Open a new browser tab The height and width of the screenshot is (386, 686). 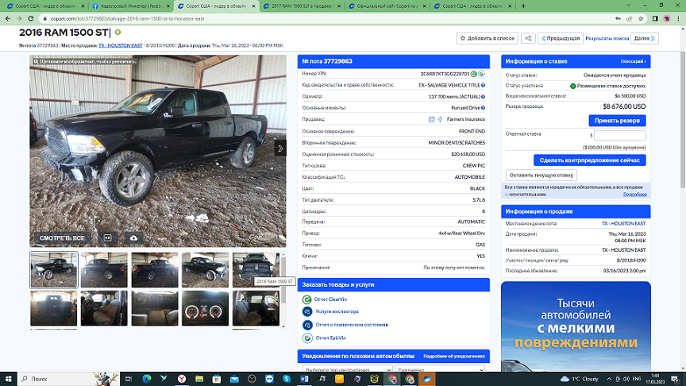pyautogui.click(x=523, y=6)
